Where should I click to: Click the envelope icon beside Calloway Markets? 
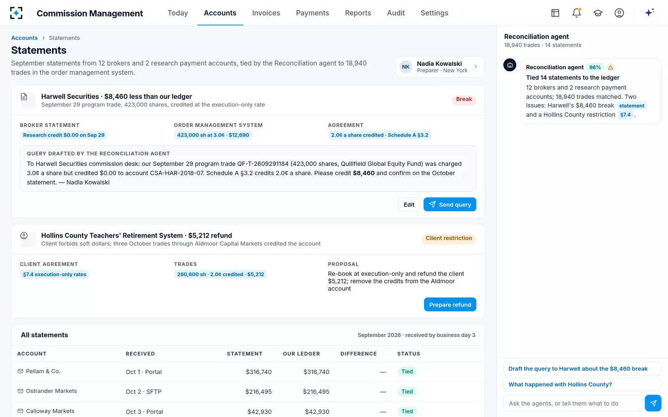20,411
